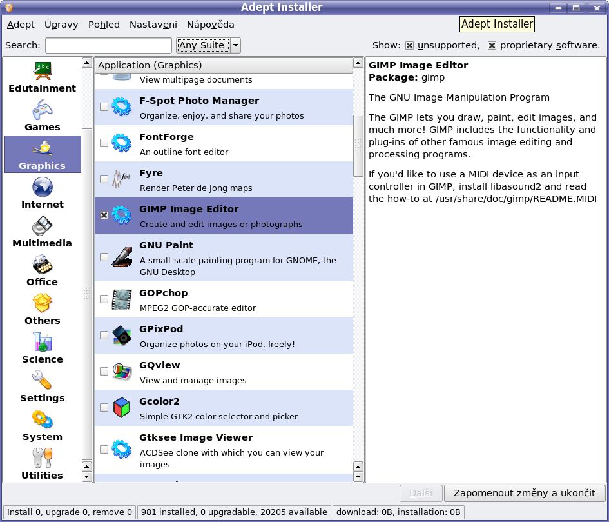Uncheck the GIMP Image Editor checkbox
This screenshot has width=609, height=522.
tap(104, 215)
